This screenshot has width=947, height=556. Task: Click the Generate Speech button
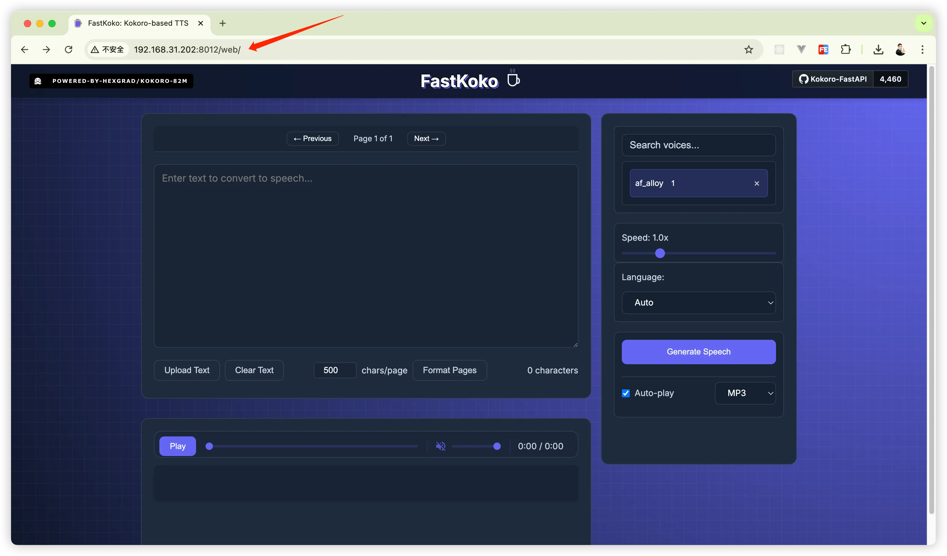click(699, 352)
